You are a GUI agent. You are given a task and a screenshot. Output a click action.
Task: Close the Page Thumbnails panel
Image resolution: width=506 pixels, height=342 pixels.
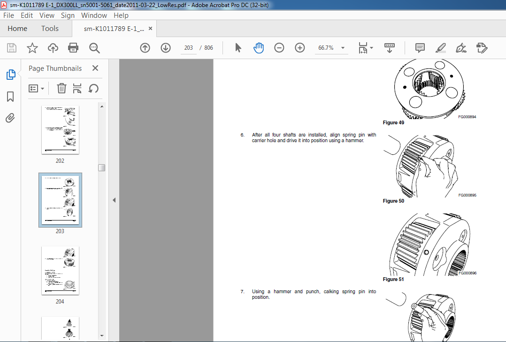[x=95, y=68]
